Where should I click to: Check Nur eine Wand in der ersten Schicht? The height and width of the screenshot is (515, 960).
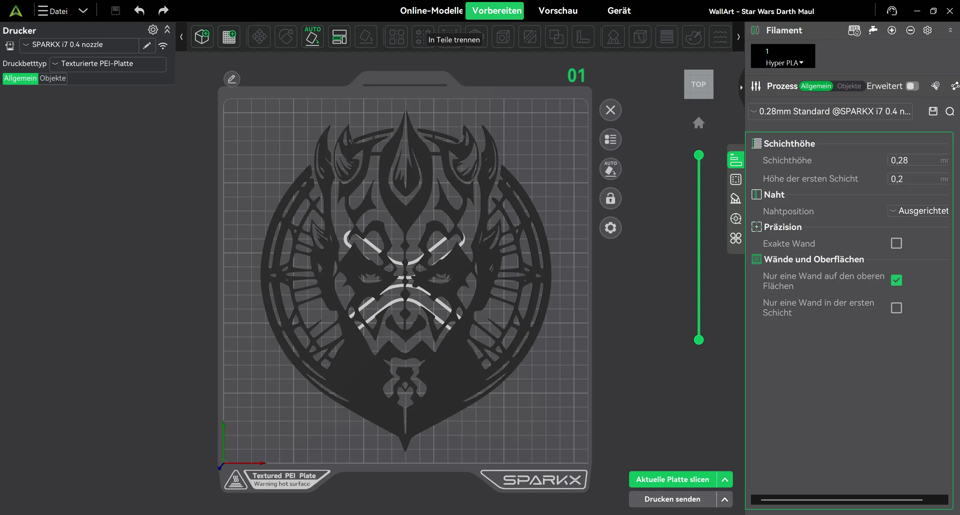point(896,308)
